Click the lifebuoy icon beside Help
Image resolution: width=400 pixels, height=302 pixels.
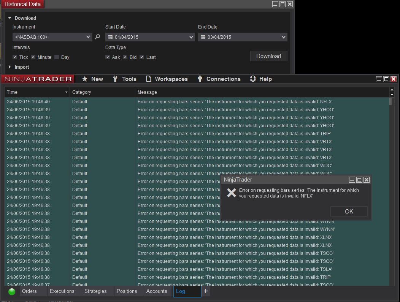click(x=253, y=79)
